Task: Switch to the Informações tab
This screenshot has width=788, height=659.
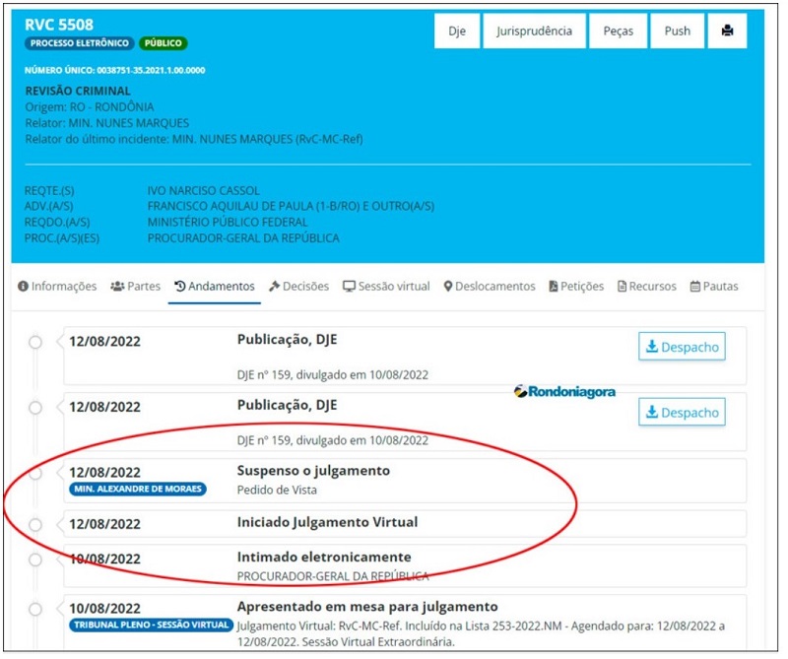Action: [x=57, y=287]
